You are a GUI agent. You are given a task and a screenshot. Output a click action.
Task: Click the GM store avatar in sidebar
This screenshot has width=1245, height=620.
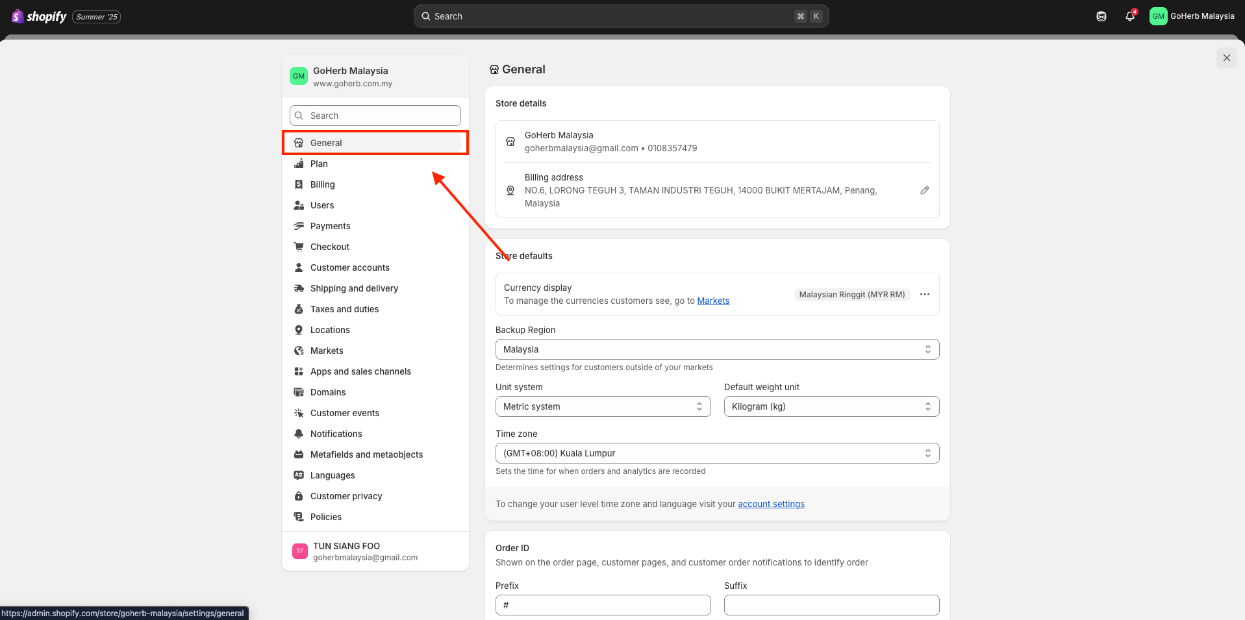[x=299, y=76]
